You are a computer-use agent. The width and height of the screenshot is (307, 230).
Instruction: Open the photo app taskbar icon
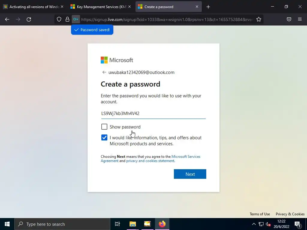[147, 224]
